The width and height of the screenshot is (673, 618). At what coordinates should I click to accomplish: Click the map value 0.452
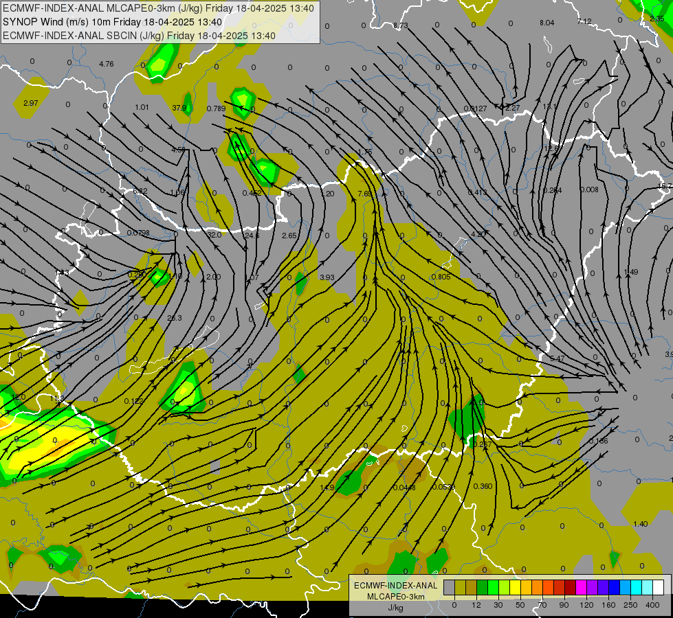click(x=252, y=193)
